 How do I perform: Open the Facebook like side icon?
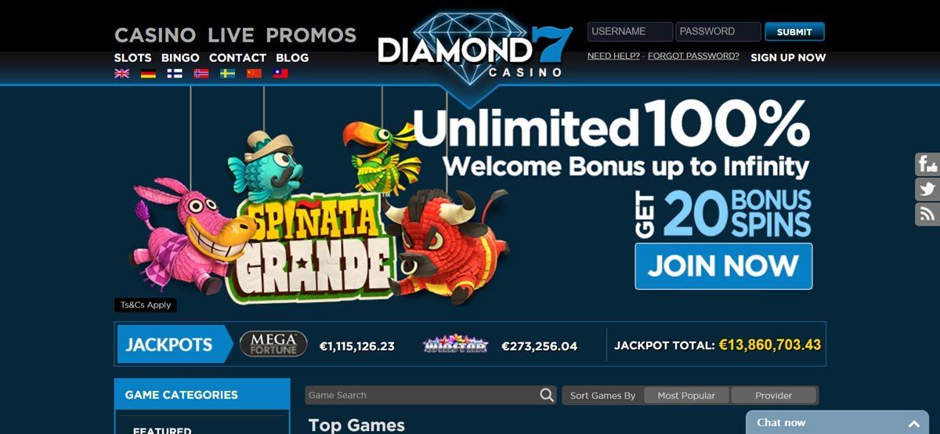pos(927,165)
